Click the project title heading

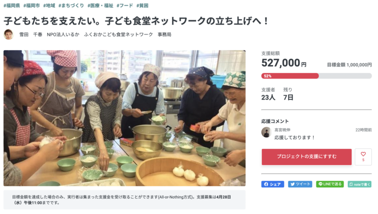136,21
